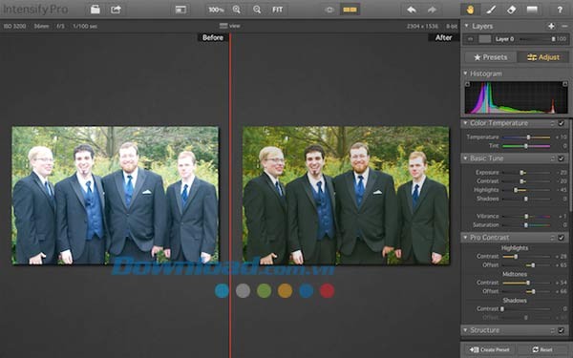Click the Temperature value +10

pyautogui.click(x=562, y=137)
